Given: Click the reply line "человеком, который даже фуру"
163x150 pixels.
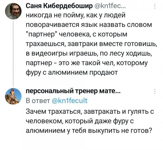Looking at the screenshot, I should (x=83, y=121).
